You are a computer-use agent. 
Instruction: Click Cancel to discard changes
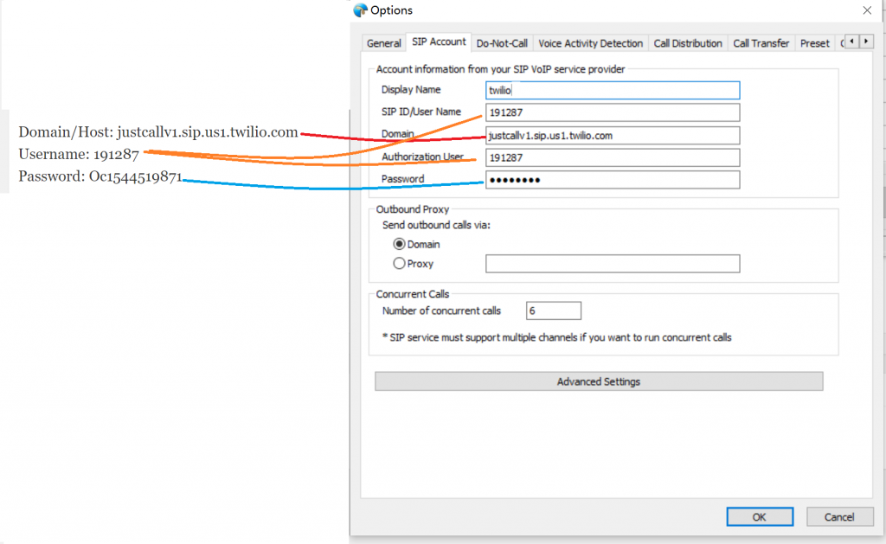pos(839,516)
